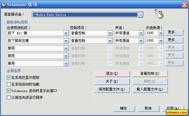This screenshot has height=116, width=189.
Task: Click the 退出(X) exit button
Action: click(x=112, y=74)
